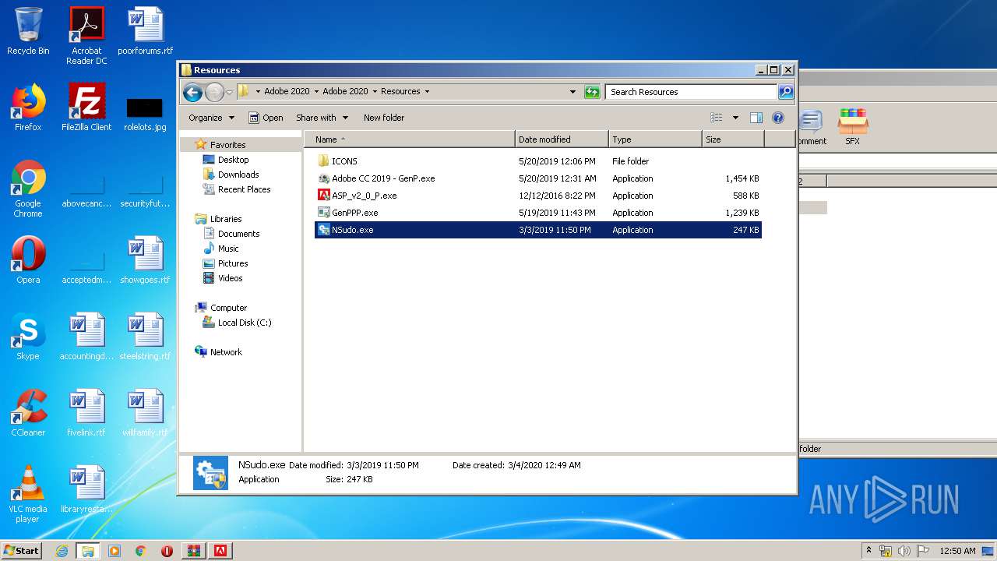Open Music library

[x=228, y=249]
